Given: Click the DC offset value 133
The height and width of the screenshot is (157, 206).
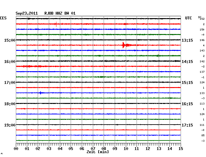Looking at the screenshot, I should (202, 93).
